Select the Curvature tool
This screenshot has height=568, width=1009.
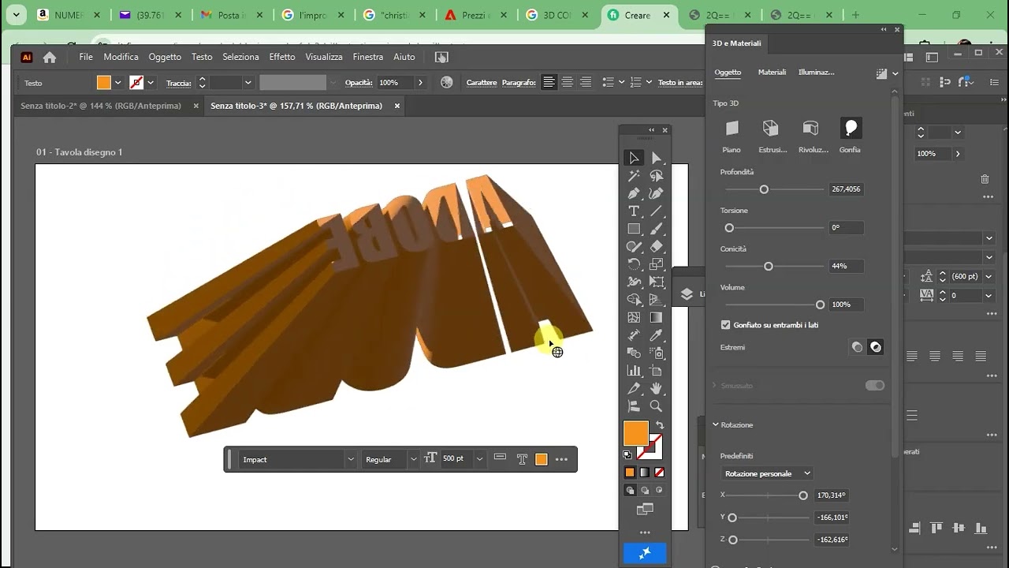656,193
